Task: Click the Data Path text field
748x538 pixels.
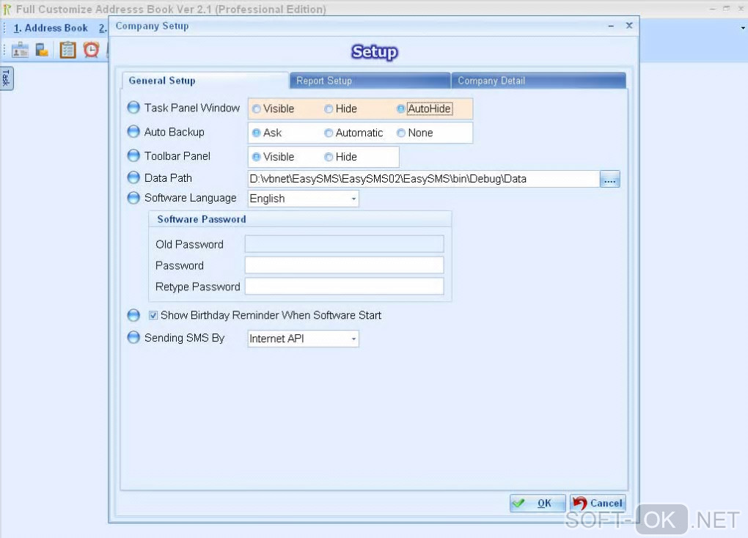Action: 424,179
